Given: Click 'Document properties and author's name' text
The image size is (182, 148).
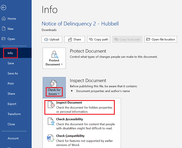Looking at the screenshot, I should [103, 91].
